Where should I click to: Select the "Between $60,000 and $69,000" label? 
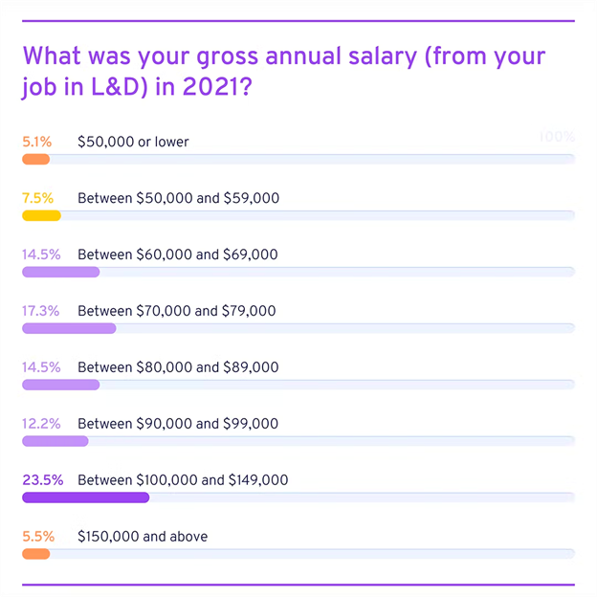tap(178, 254)
